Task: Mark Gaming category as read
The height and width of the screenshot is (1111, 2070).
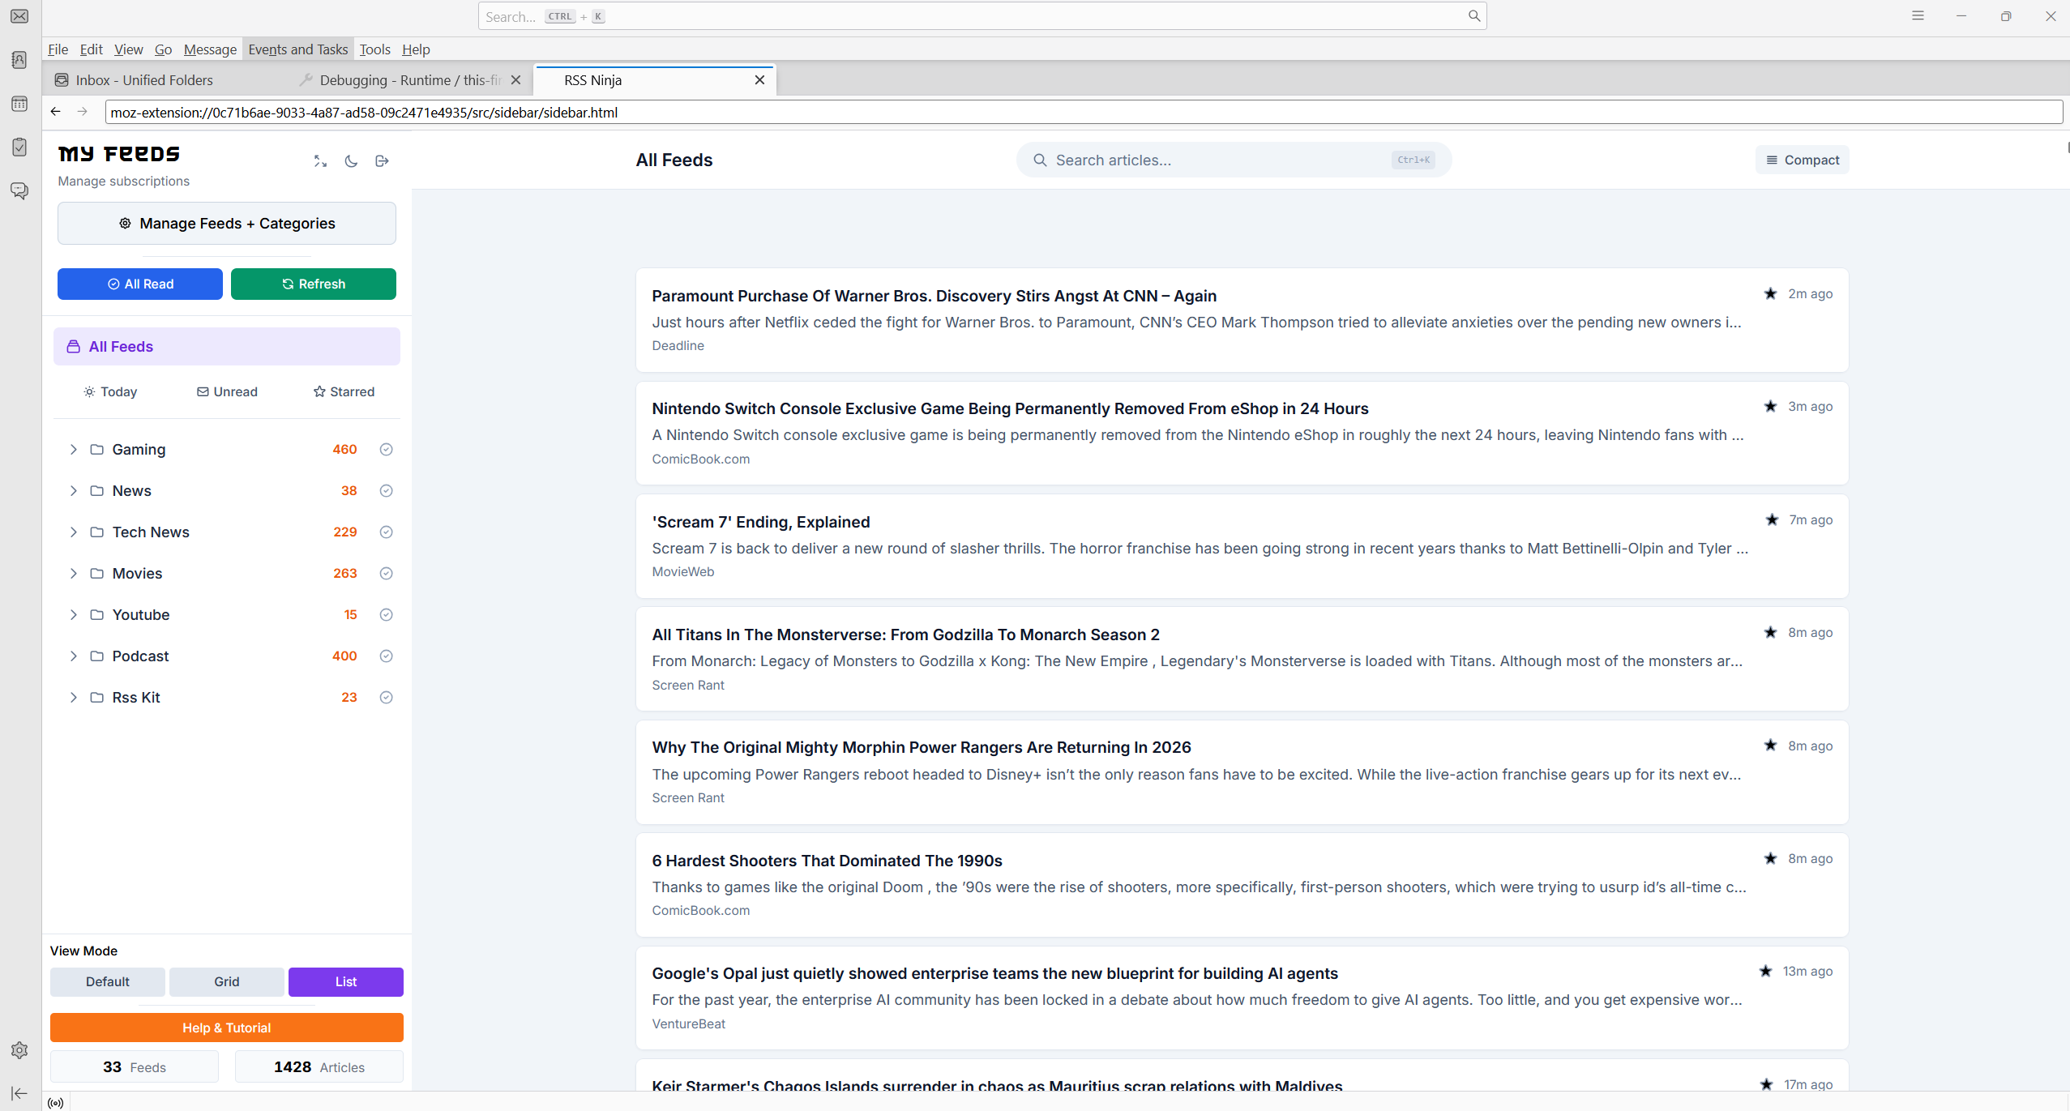Action: pos(386,449)
